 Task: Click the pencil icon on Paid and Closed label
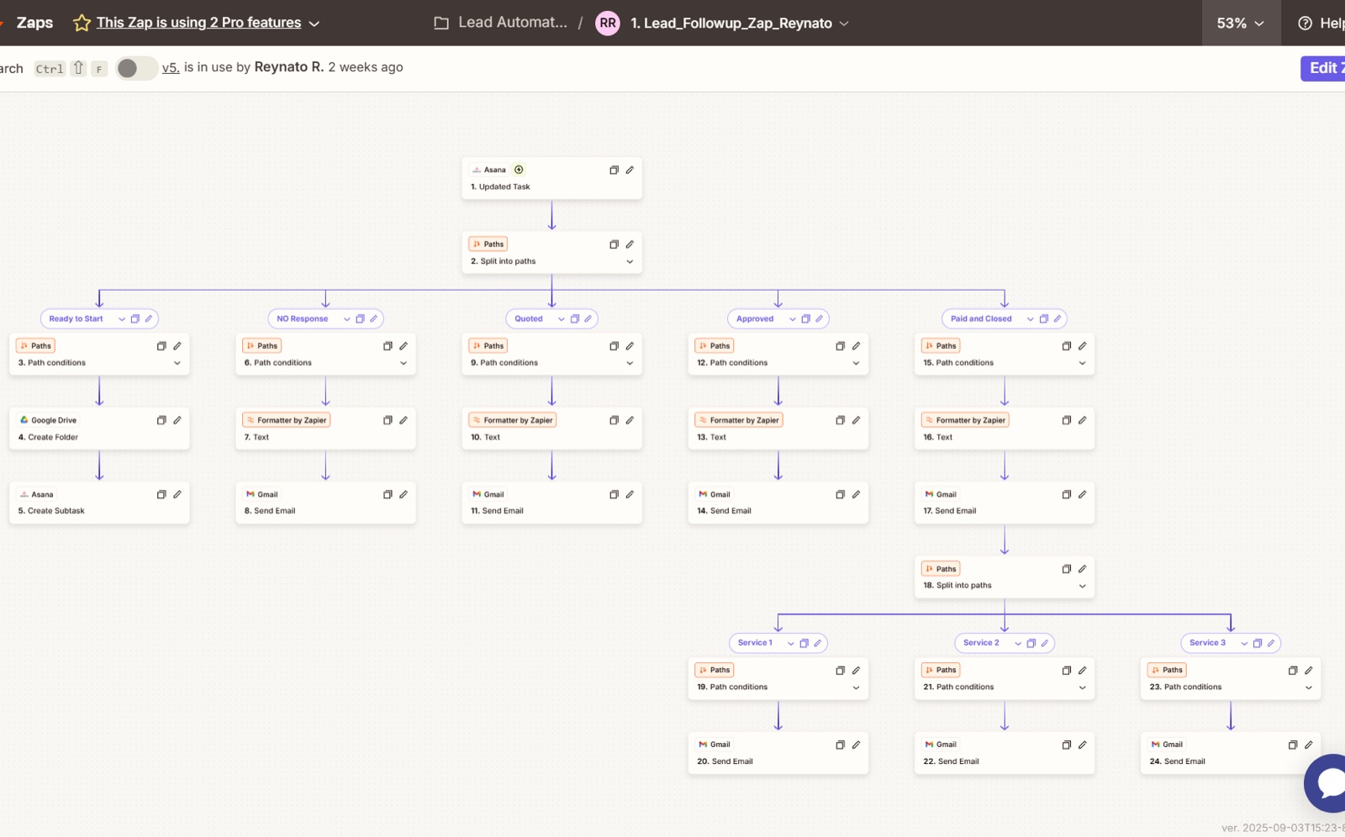(x=1058, y=318)
